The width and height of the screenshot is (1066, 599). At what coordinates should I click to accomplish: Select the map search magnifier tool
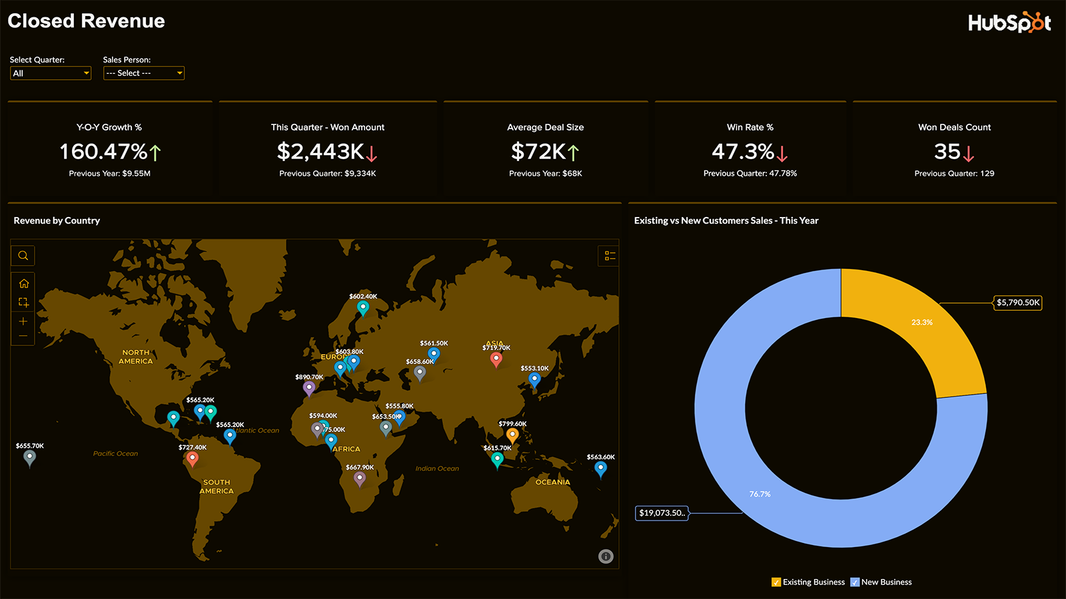(x=22, y=256)
